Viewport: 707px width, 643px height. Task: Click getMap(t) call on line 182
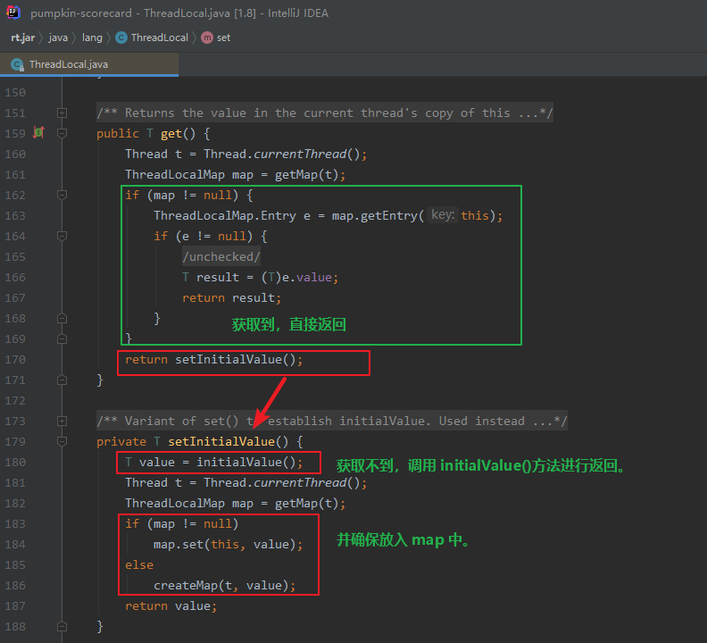(306, 503)
